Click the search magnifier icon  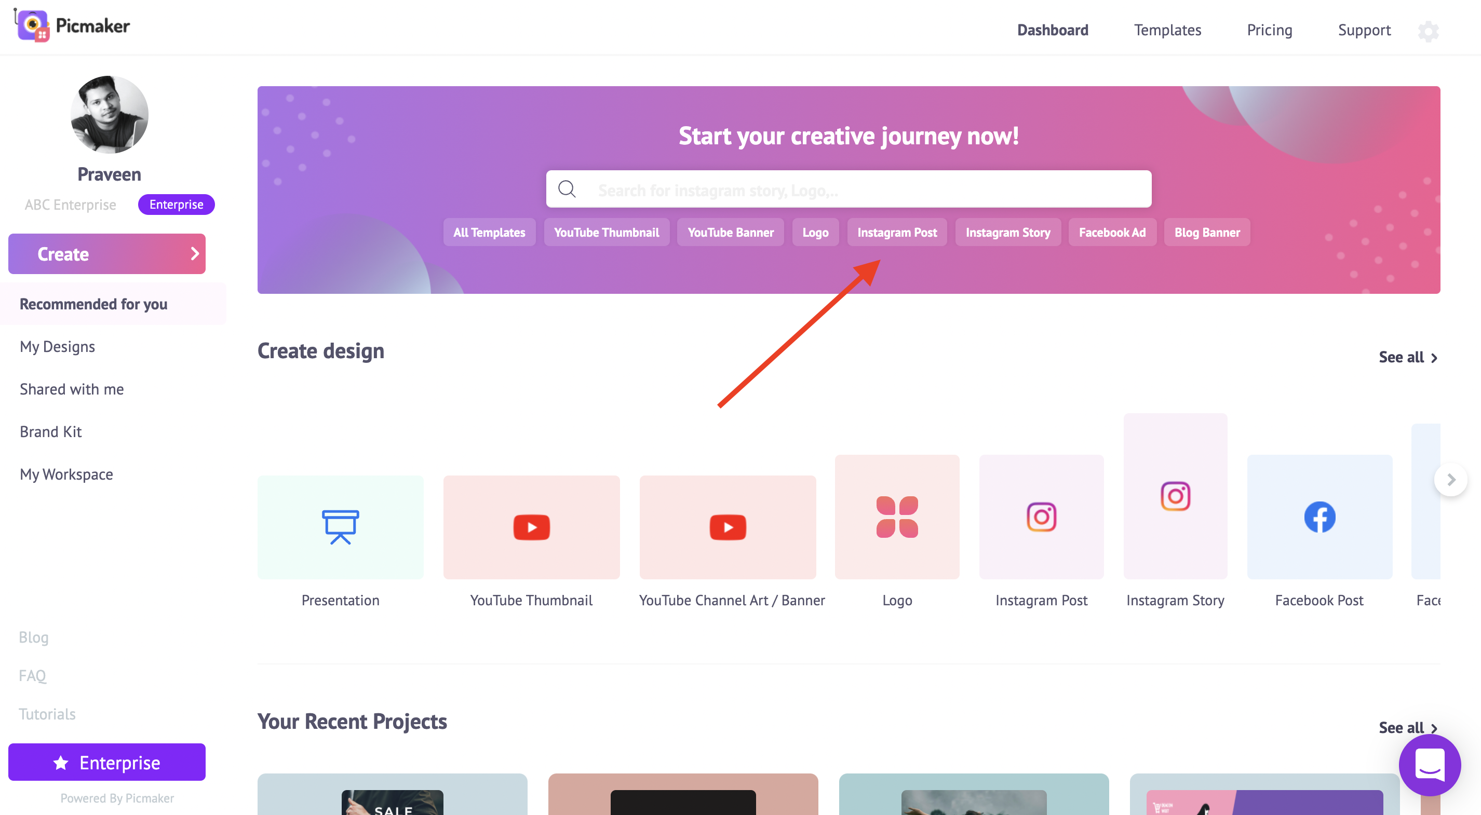[x=567, y=189]
